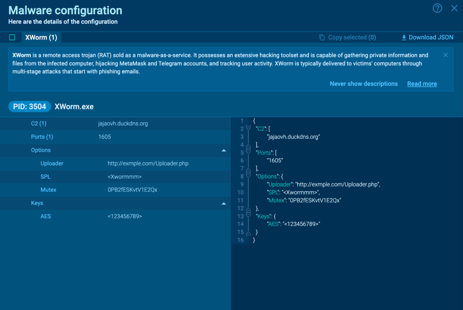Screen dimensions: 463x310
Task: Collapse the Options section arrow
Action: pos(223,150)
